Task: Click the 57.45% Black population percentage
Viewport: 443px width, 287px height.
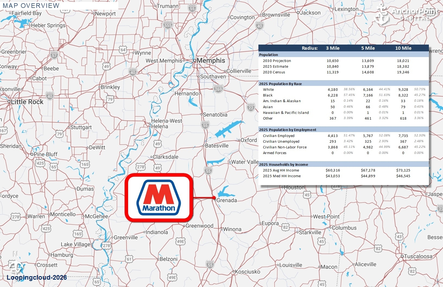Action: click(349, 95)
